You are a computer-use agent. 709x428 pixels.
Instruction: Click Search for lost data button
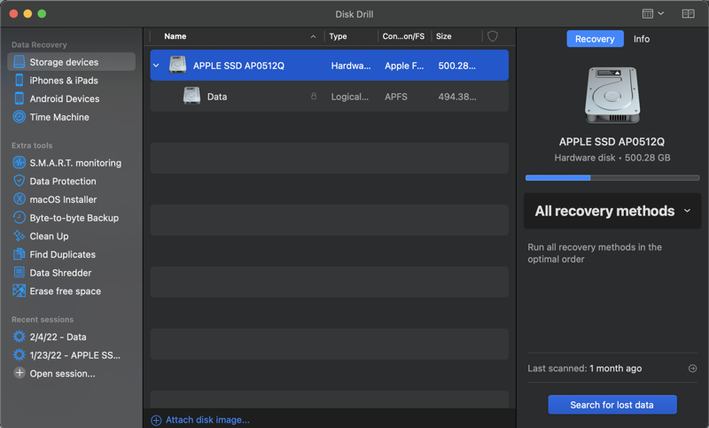point(612,405)
